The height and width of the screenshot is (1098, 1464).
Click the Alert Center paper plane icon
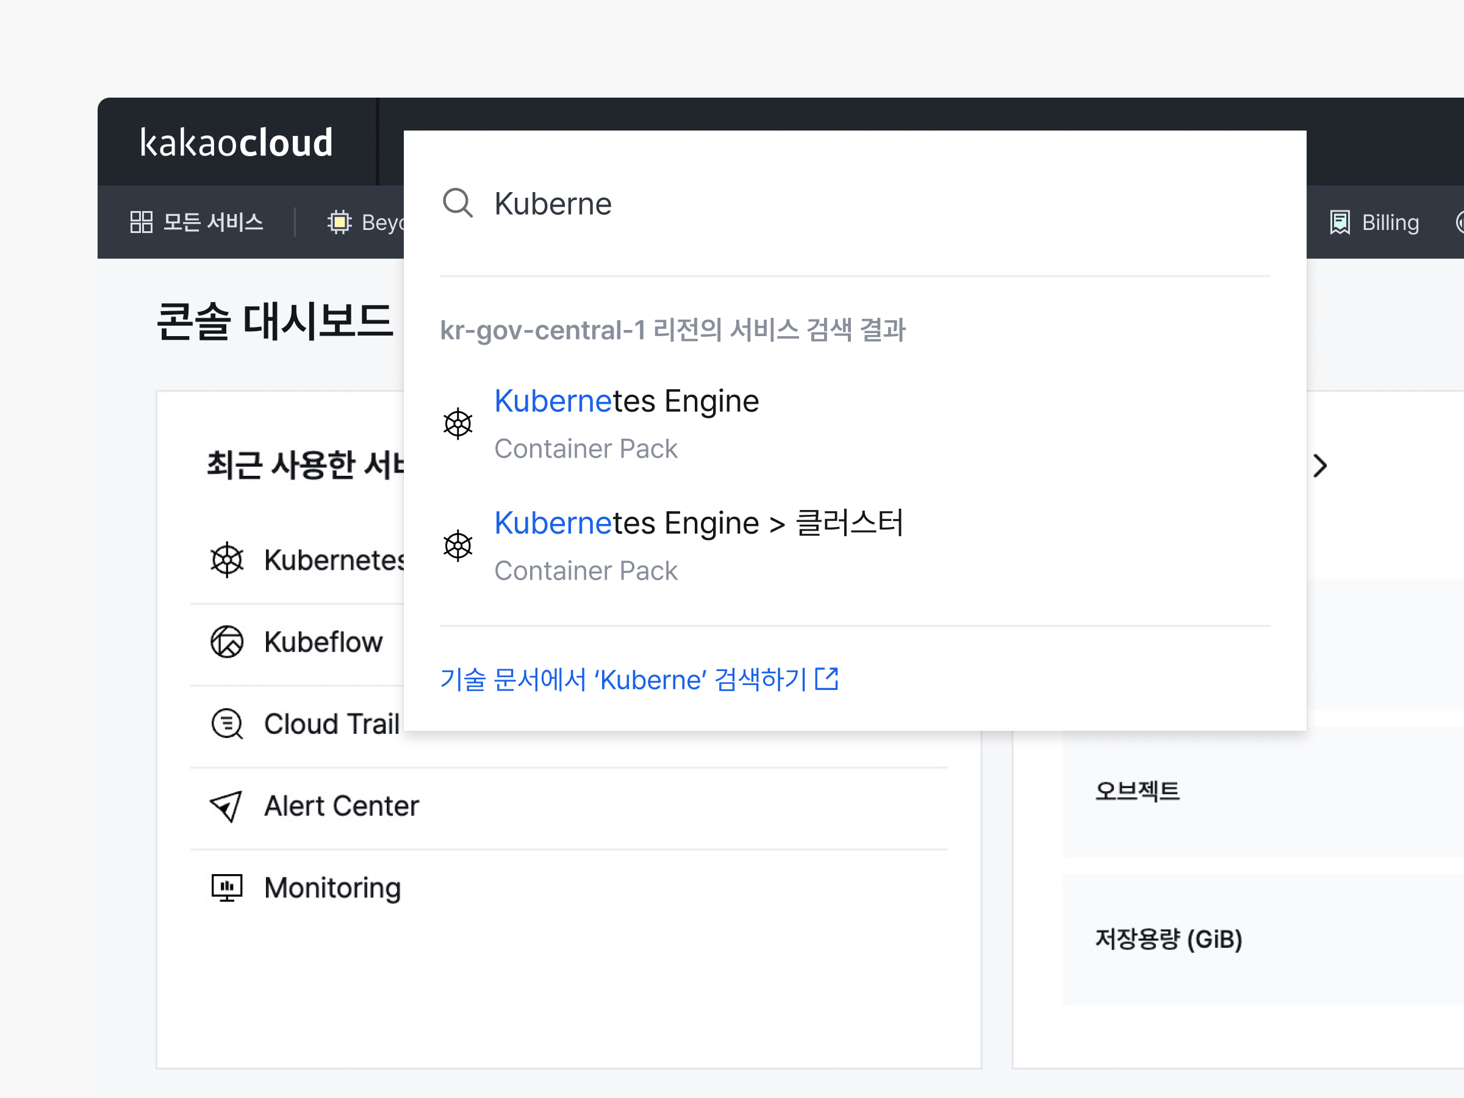(226, 806)
